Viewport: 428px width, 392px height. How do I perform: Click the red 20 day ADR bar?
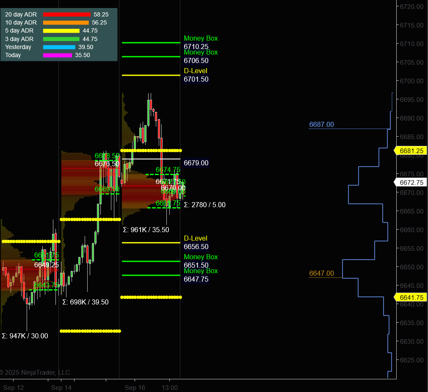coord(66,14)
